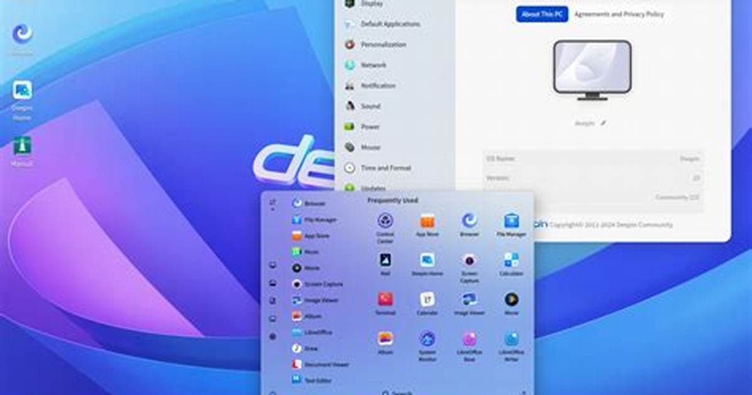Select Draw in the launcher app list
The image size is (752, 395).
305,348
